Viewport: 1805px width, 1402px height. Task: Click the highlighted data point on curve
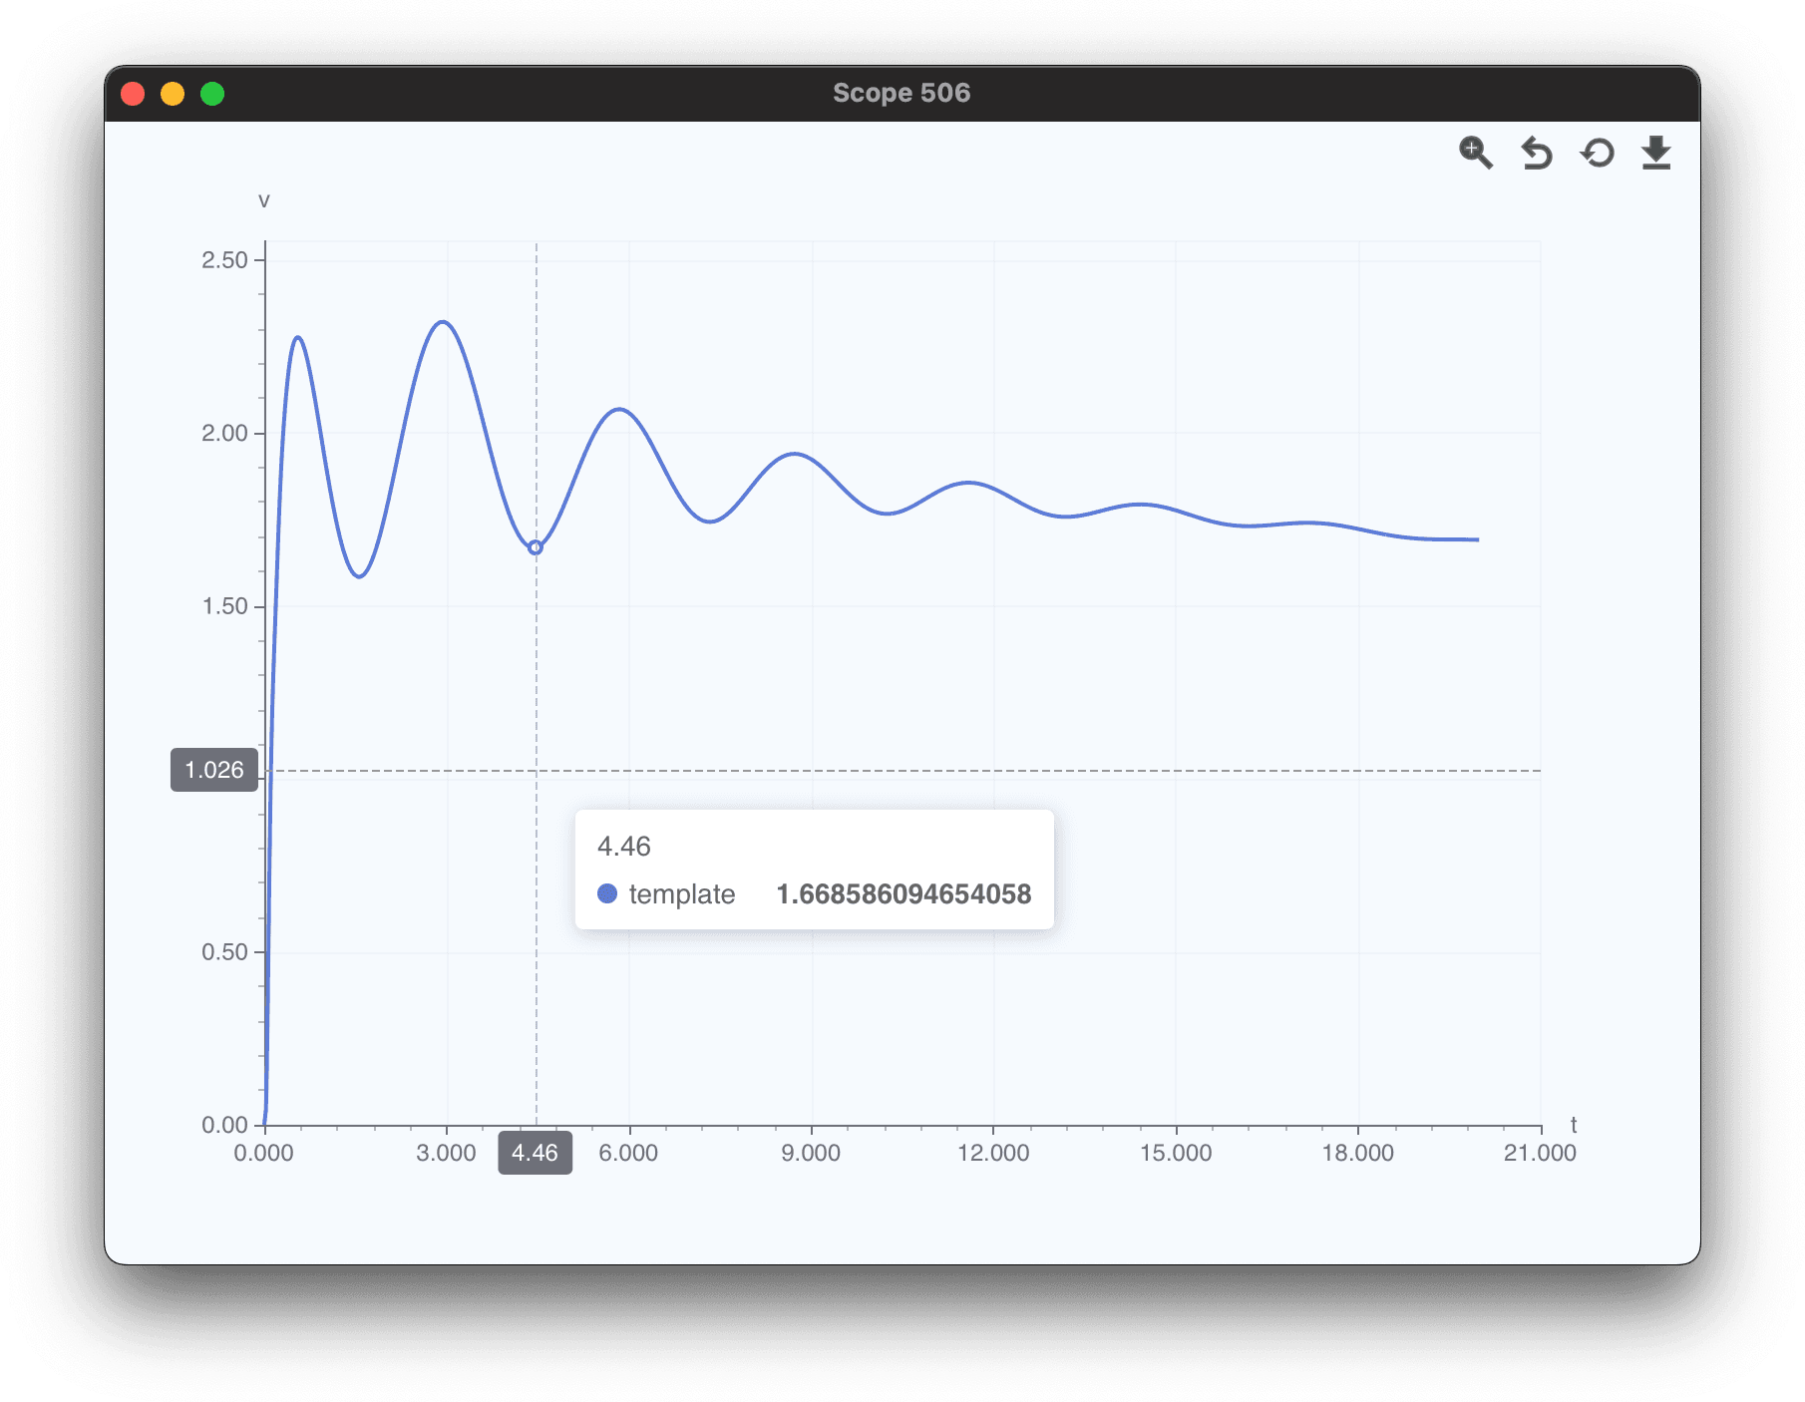pyautogui.click(x=536, y=547)
